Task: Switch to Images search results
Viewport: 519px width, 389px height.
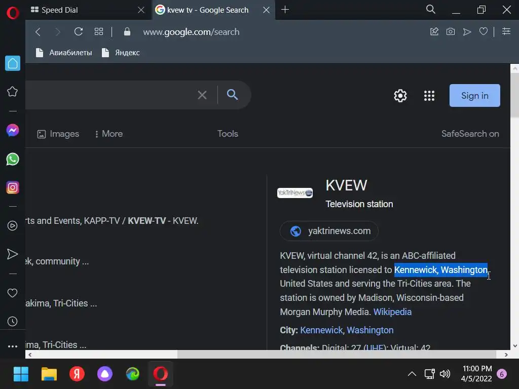Action: [58, 134]
